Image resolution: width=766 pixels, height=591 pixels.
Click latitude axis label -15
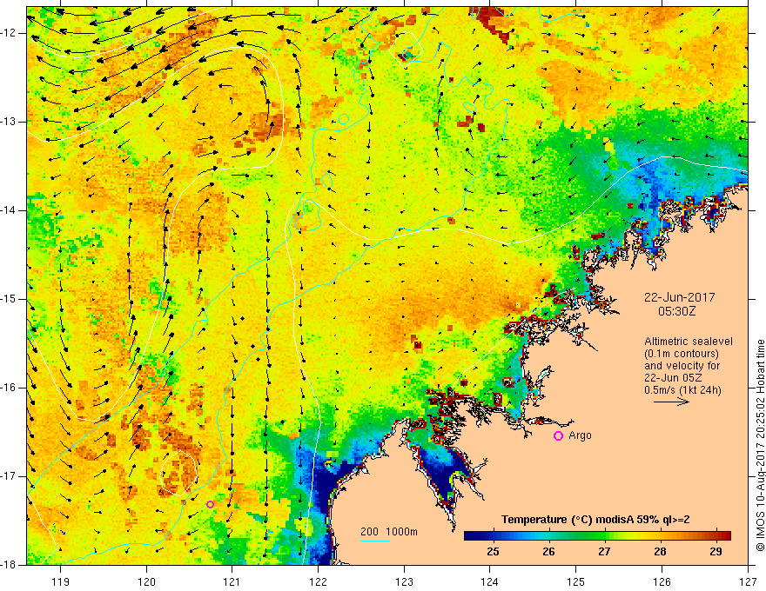(x=9, y=299)
